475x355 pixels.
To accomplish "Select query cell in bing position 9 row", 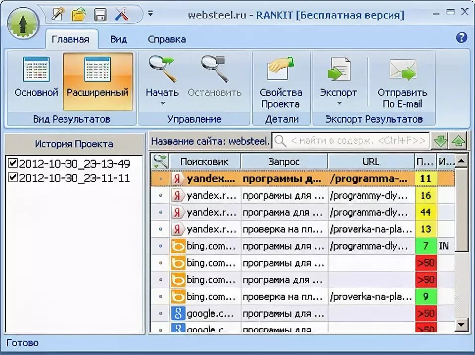I will click(x=284, y=297).
